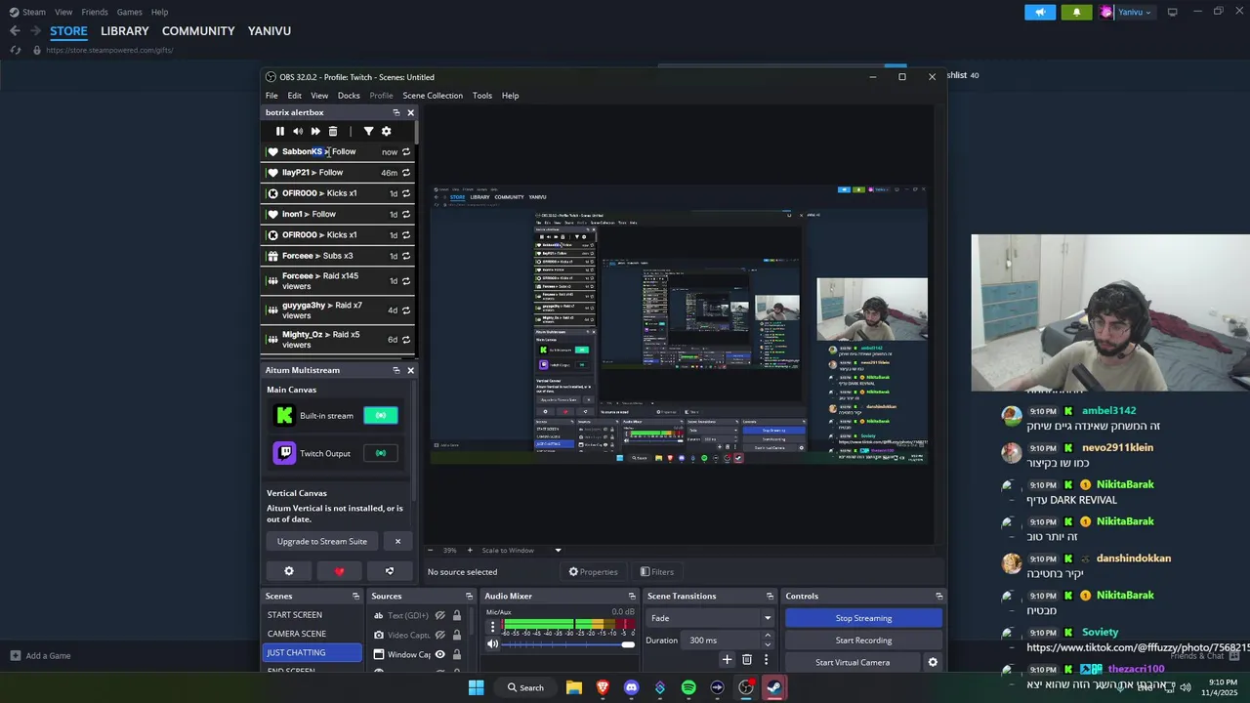1250x703 pixels.
Task: Hide the Window Capture source
Action: (x=440, y=654)
